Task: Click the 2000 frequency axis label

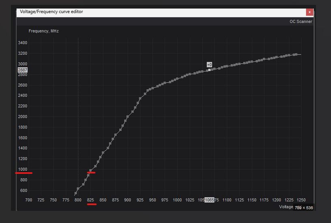Action: [x=23, y=117]
